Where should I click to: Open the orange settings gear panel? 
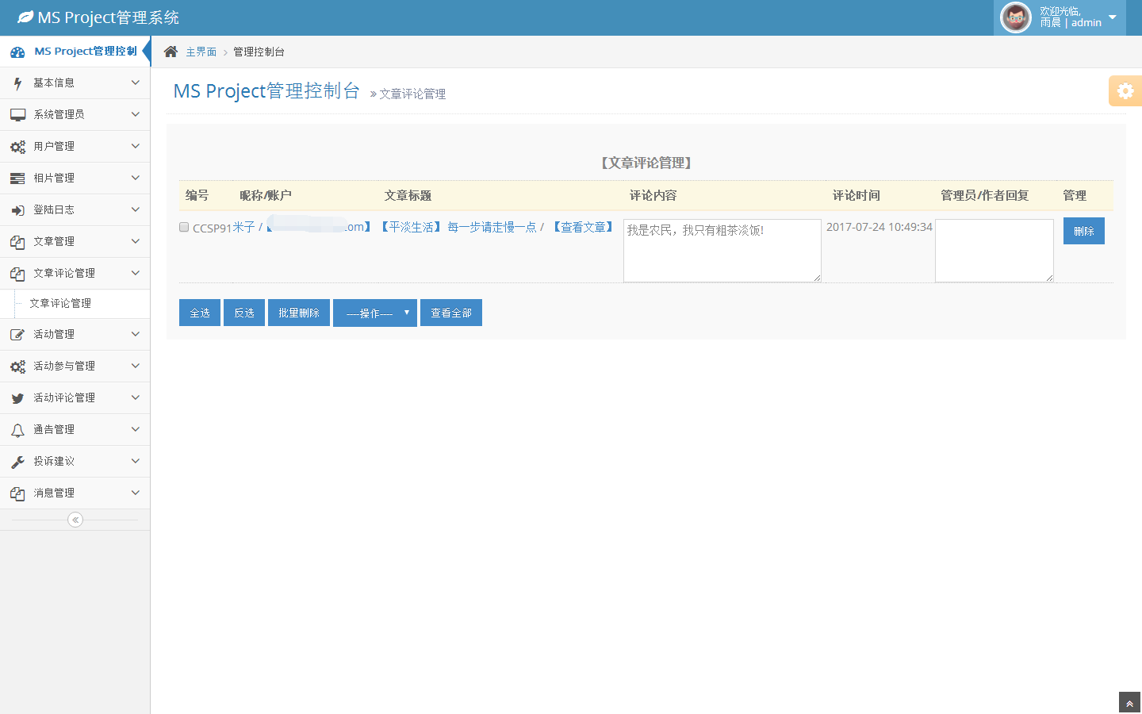click(1125, 91)
